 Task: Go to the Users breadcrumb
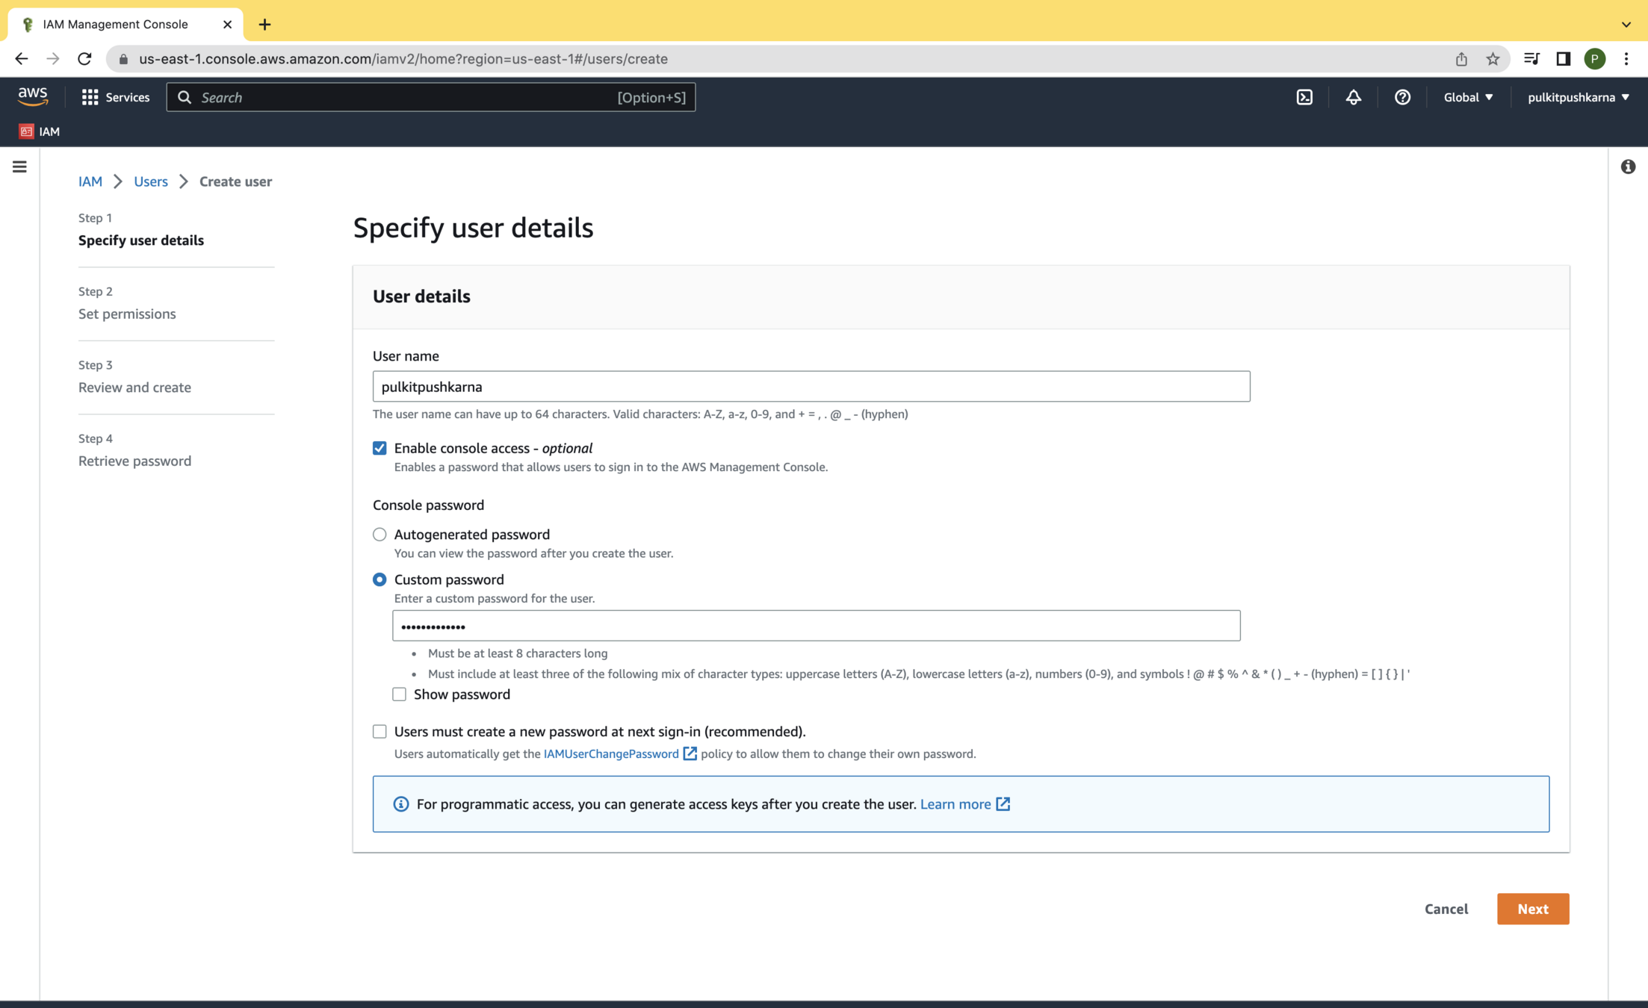pyautogui.click(x=150, y=181)
